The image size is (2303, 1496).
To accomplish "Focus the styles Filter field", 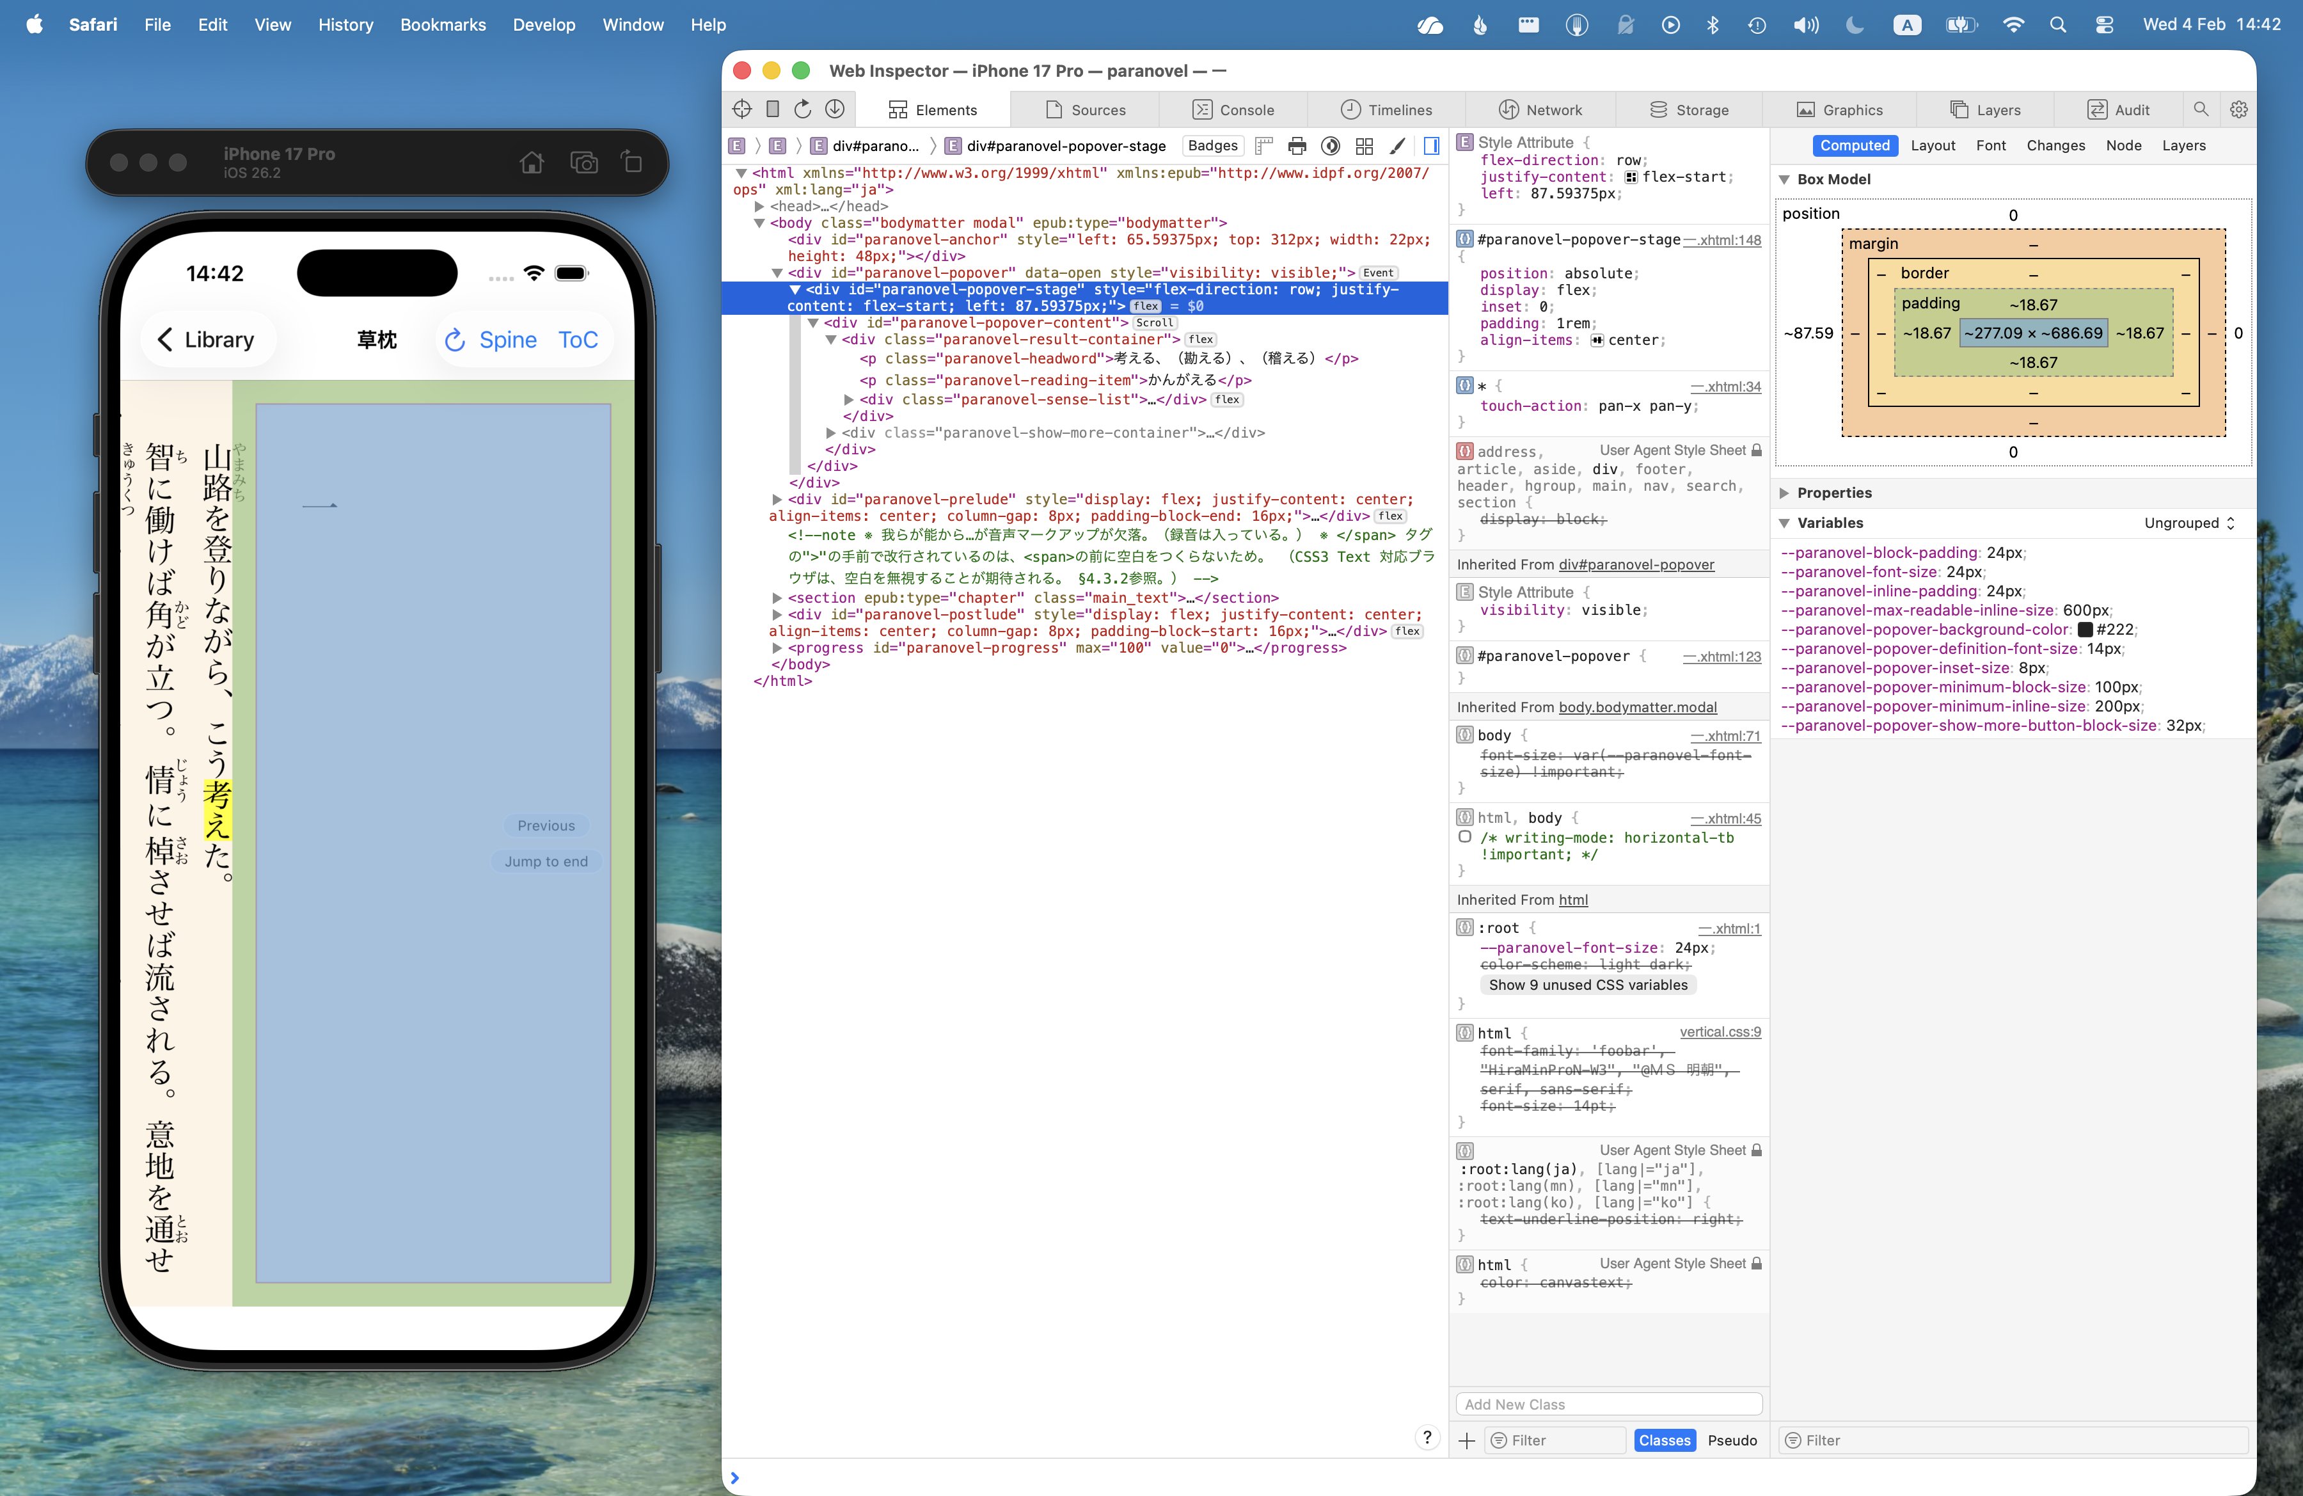I will click(1556, 1441).
